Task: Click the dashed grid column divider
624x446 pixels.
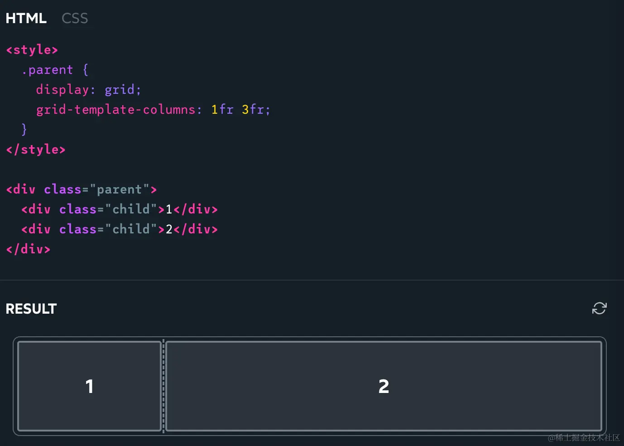Action: point(163,386)
